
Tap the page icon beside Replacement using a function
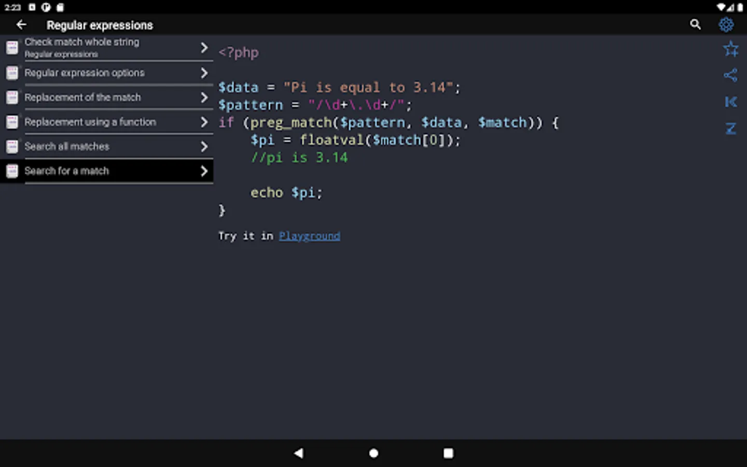coord(12,122)
